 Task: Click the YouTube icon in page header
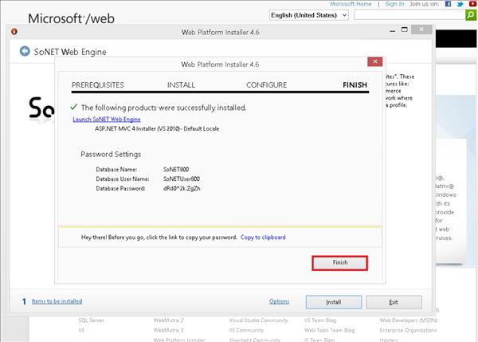tap(472, 4)
